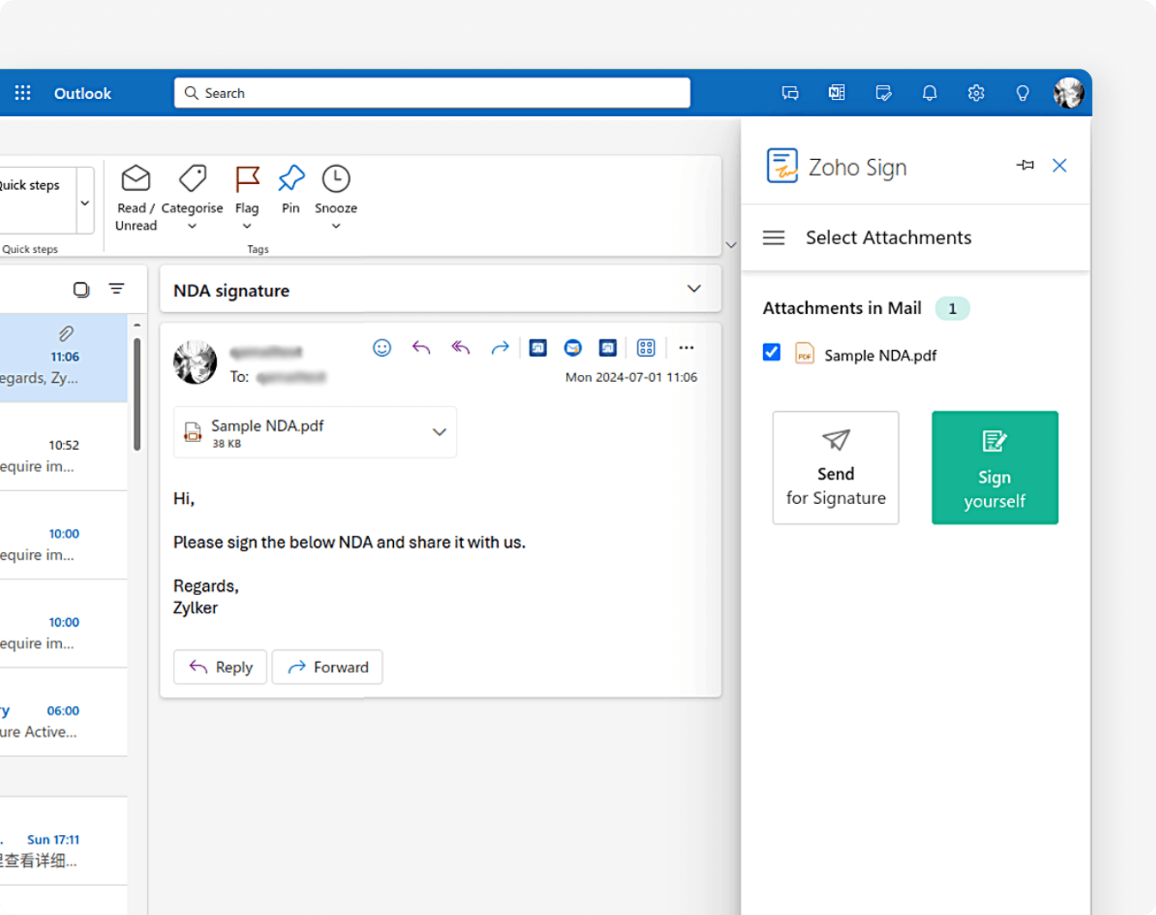Flag the message with Flag icon

tap(247, 179)
